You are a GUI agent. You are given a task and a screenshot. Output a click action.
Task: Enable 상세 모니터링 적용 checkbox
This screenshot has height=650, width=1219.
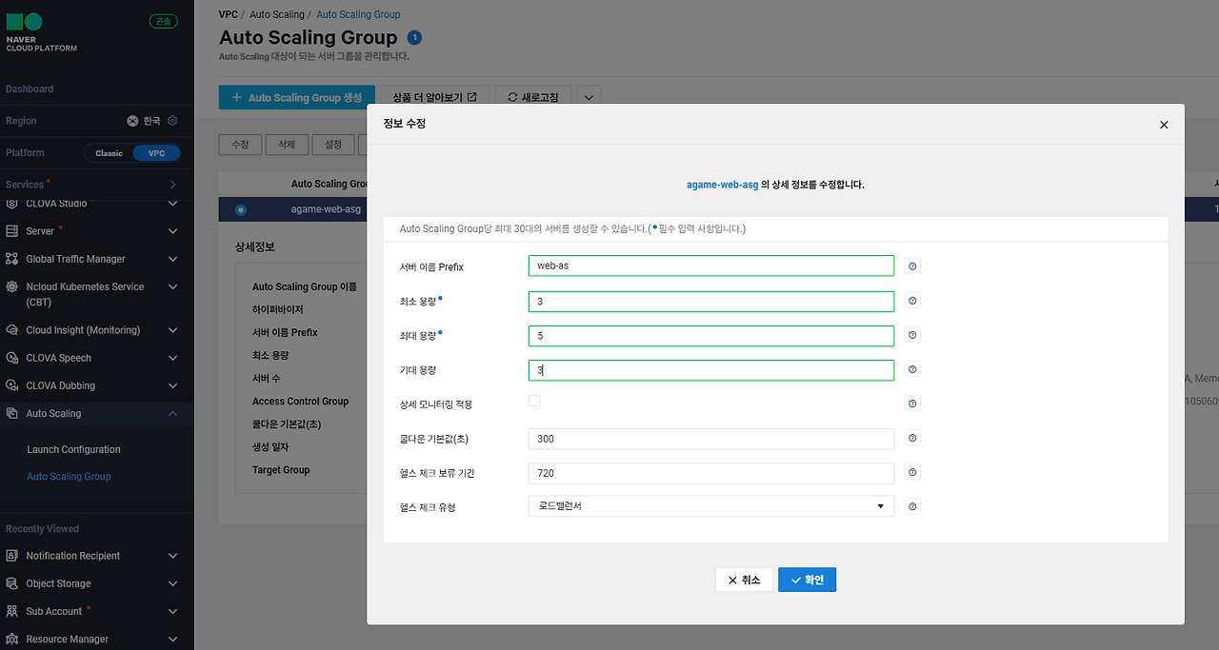[534, 401]
